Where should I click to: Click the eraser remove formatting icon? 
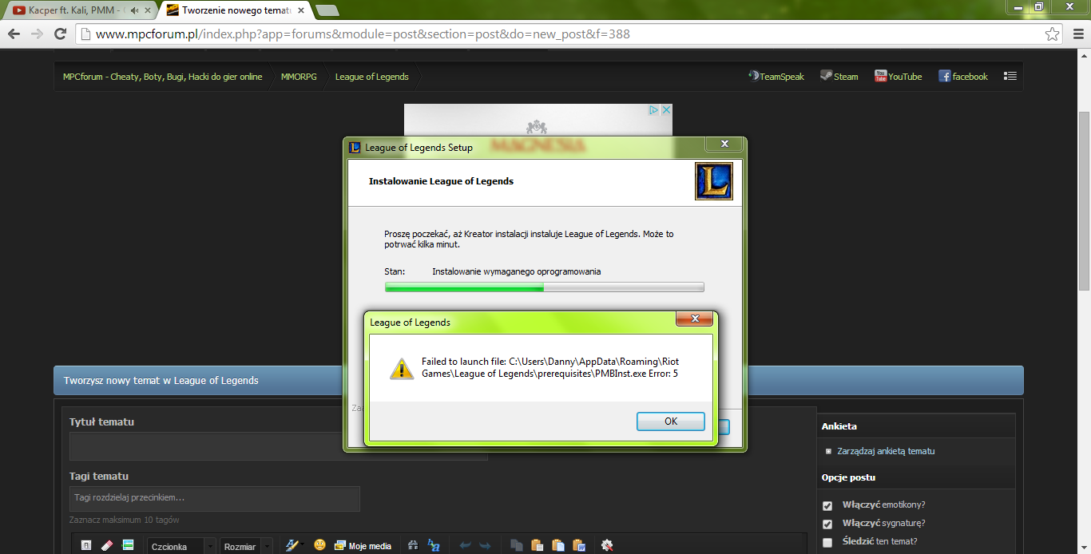coord(108,545)
